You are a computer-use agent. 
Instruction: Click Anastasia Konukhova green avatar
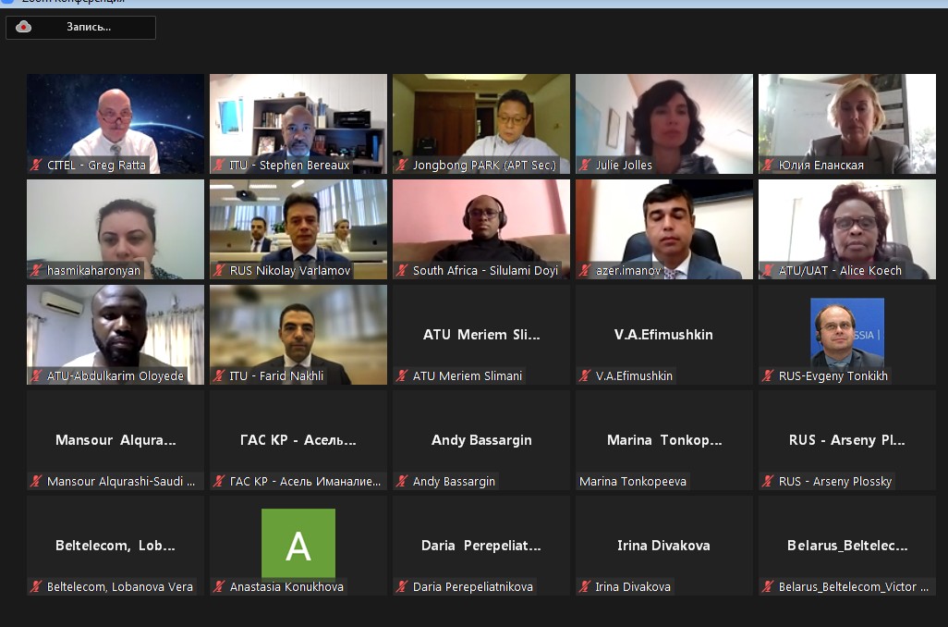pyautogui.click(x=298, y=544)
